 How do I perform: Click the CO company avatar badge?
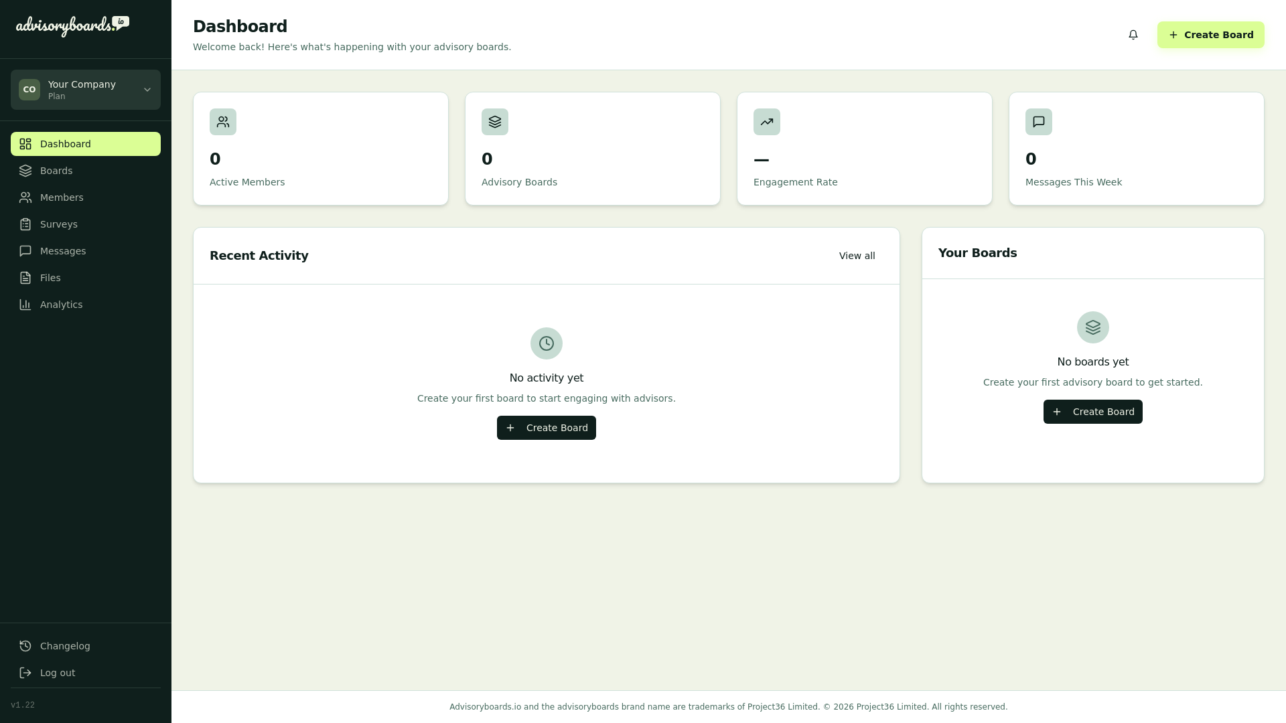[x=29, y=90]
